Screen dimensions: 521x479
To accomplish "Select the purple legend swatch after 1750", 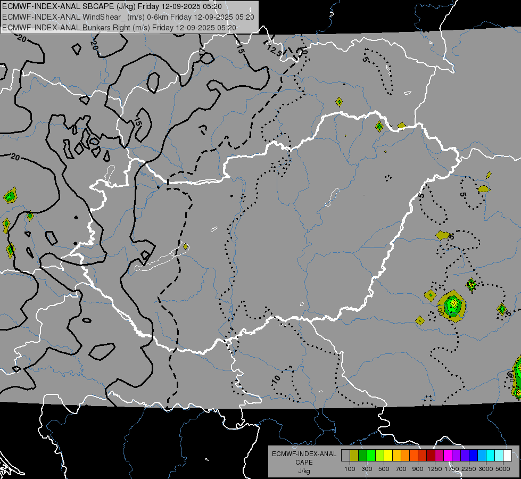I will point(457,456).
